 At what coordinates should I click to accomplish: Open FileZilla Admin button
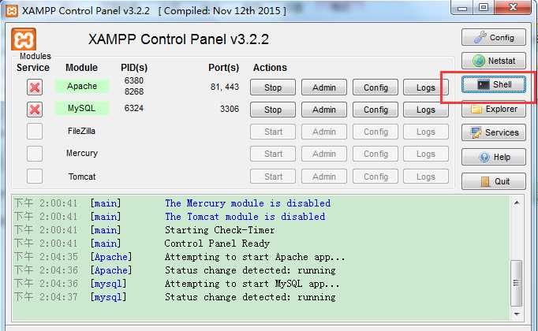(324, 132)
